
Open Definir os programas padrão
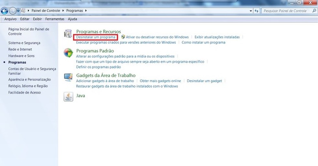[x=98, y=67]
